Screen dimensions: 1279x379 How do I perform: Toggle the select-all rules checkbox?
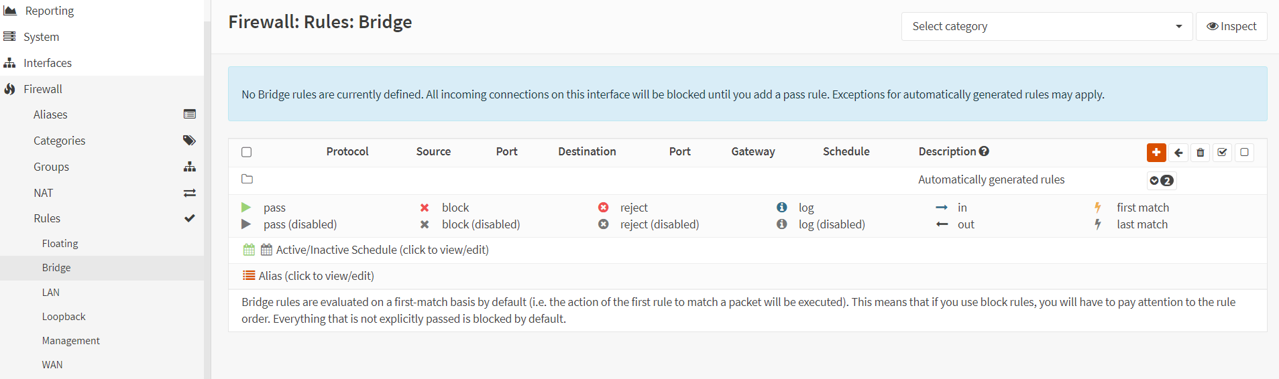pyautogui.click(x=247, y=152)
